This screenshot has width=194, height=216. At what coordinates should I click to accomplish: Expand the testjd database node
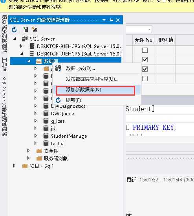(x=35, y=143)
